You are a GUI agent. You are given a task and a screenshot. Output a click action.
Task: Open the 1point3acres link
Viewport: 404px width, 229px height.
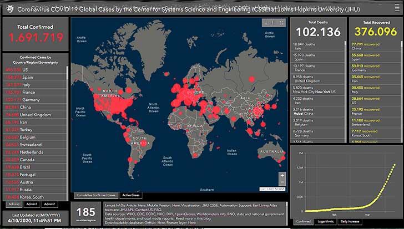pos(185,214)
